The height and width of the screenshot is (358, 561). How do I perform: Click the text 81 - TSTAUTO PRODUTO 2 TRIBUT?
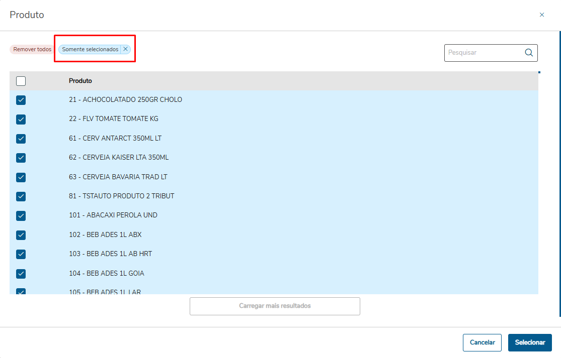tap(122, 196)
